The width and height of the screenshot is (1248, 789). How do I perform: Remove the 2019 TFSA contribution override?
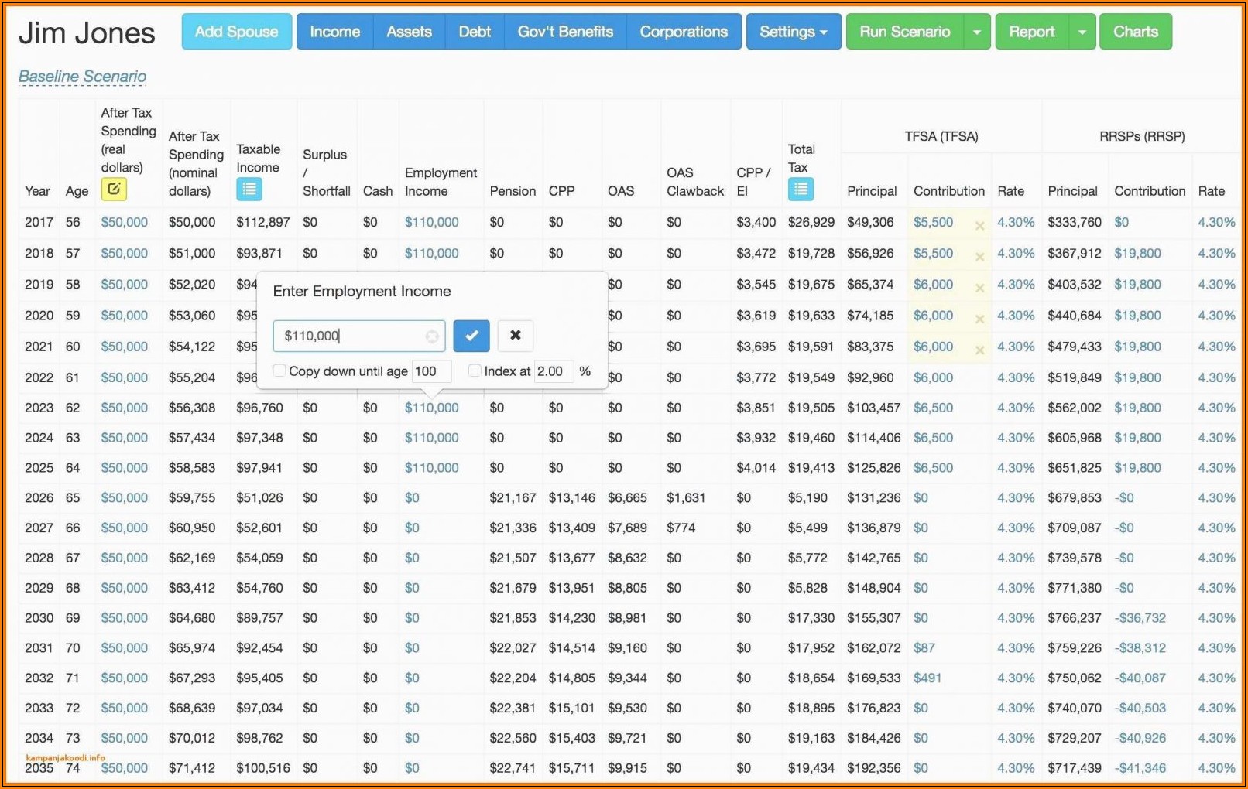[979, 288]
